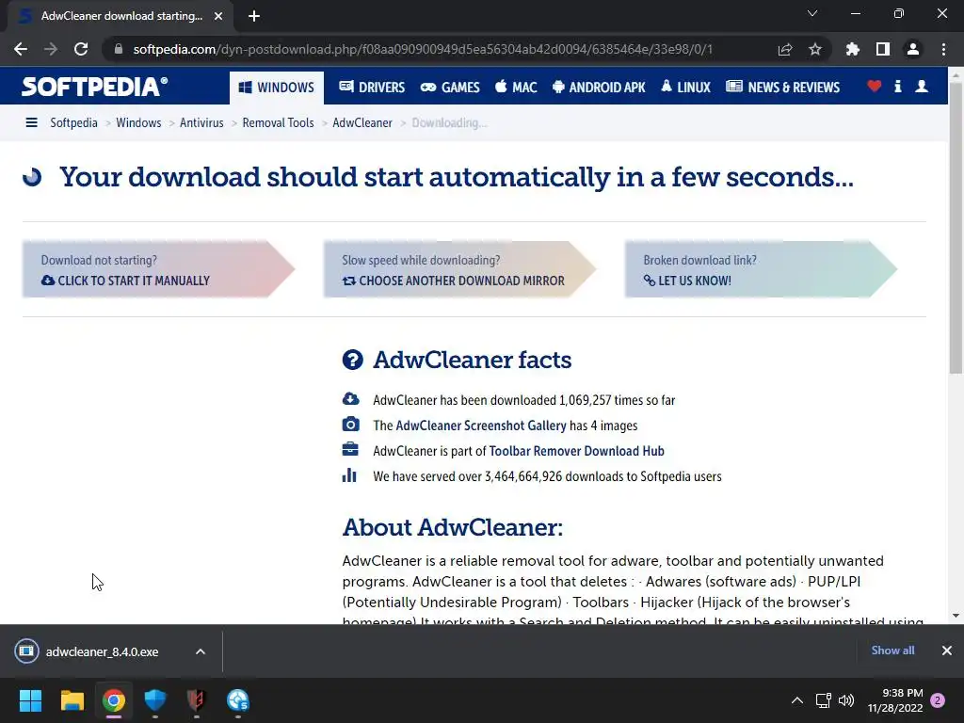Screen dimensions: 964x723
Task: Open the taskbar clock showing 9:38 PM
Action: 895,700
